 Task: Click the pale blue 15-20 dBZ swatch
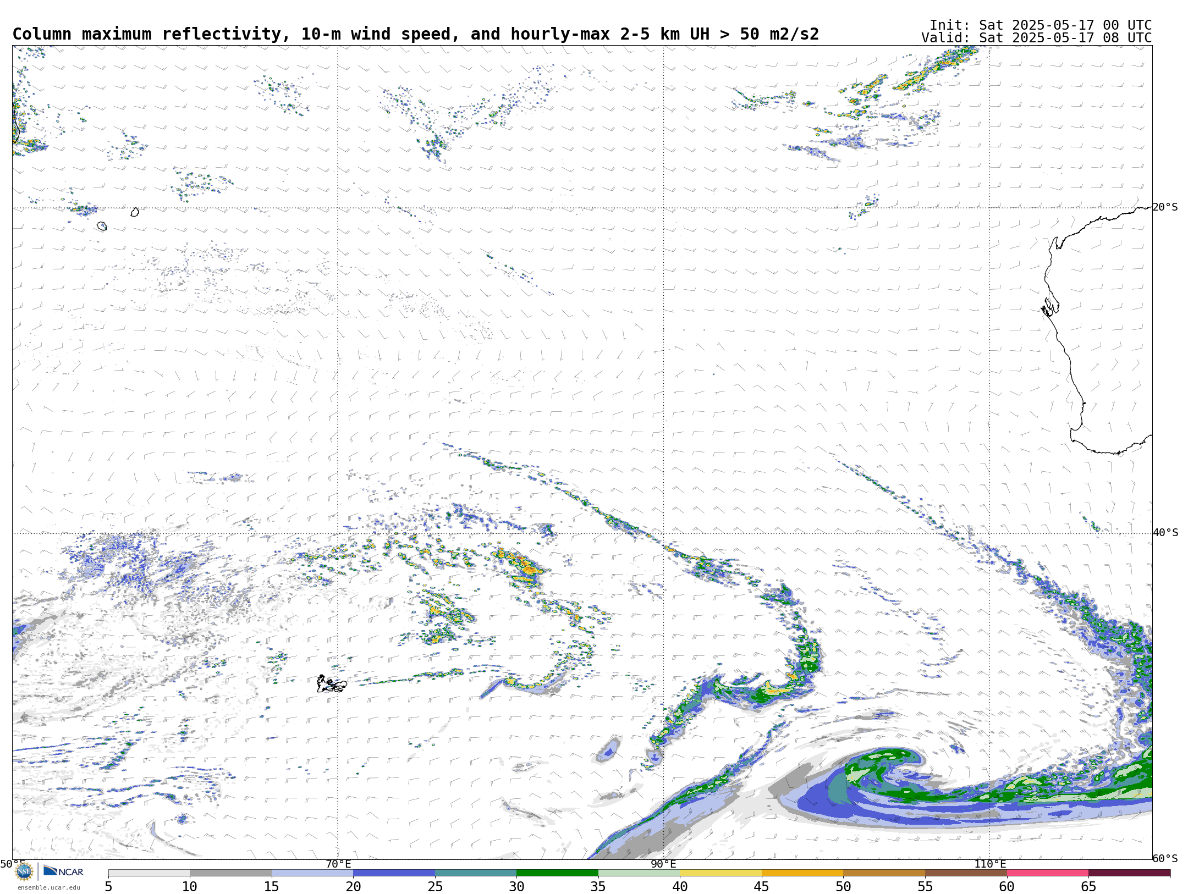[x=312, y=873]
